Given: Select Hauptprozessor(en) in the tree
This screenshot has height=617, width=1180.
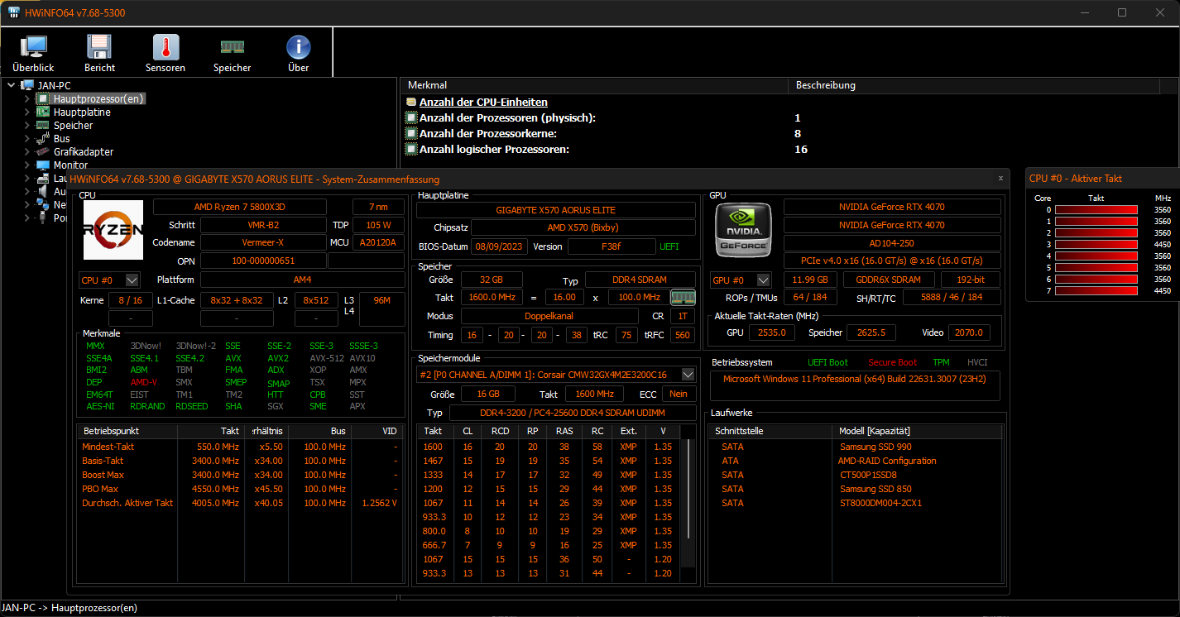Looking at the screenshot, I should (x=98, y=98).
